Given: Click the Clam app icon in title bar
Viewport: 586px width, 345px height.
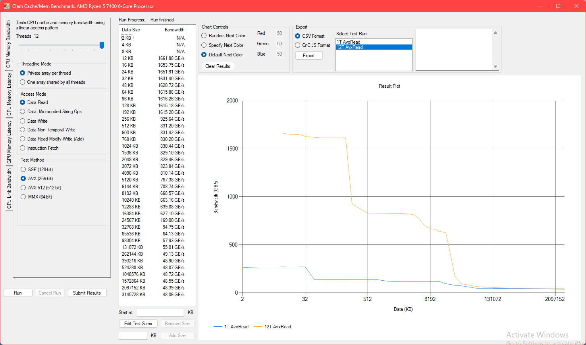Looking at the screenshot, I should click(x=6, y=6).
